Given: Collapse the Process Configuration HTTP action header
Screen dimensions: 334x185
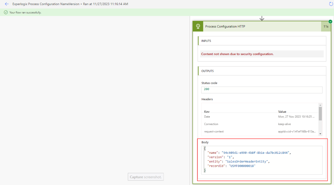Looking at the screenshot, I should point(262,27).
